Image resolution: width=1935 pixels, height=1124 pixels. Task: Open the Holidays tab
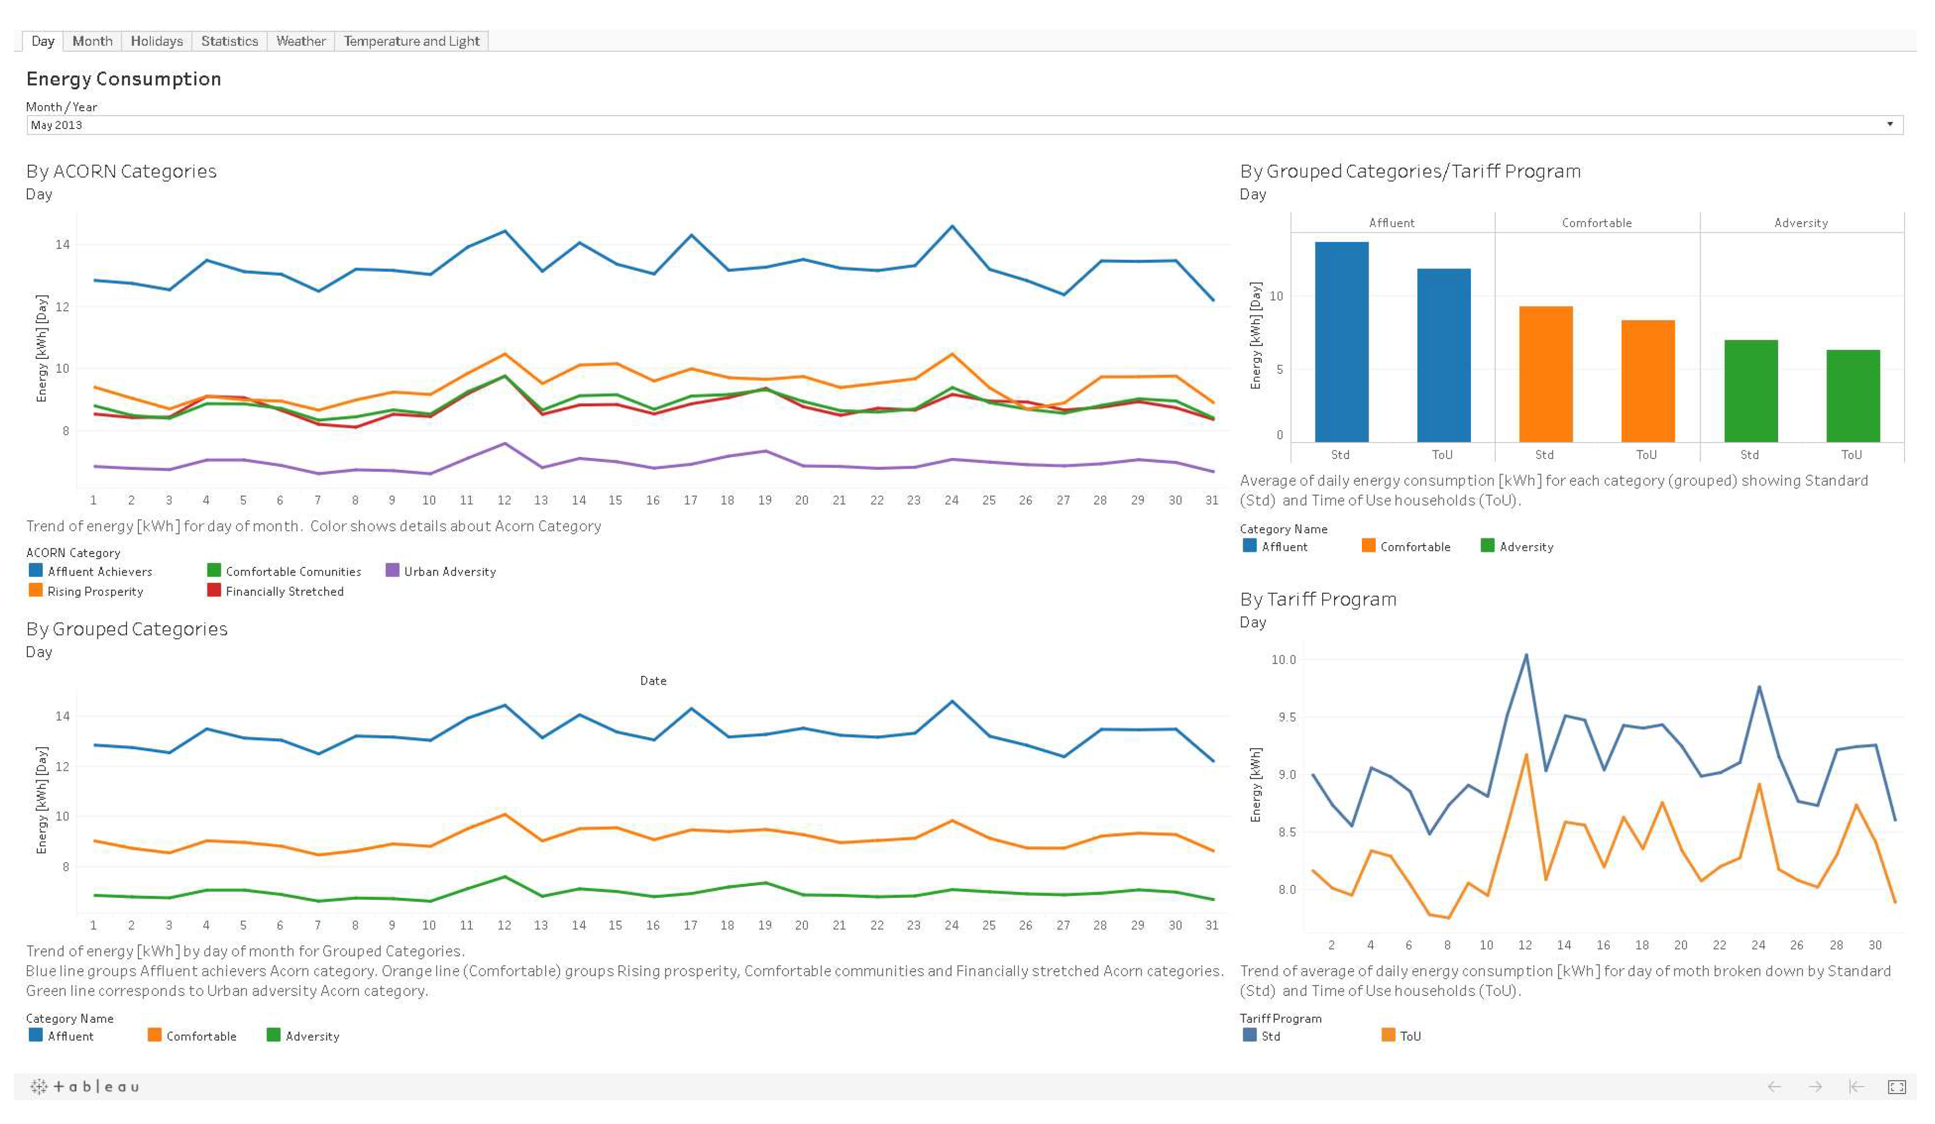[156, 41]
